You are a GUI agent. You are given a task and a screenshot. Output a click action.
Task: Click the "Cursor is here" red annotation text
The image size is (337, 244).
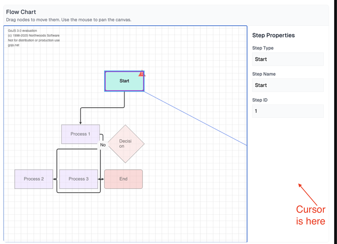coord(311,215)
